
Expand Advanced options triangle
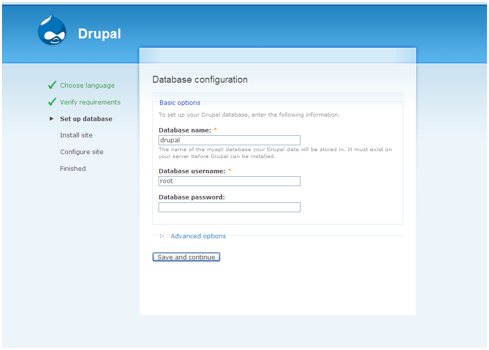tap(162, 236)
